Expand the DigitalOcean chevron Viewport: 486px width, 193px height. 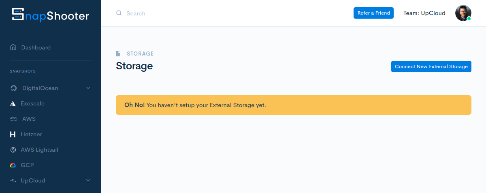pyautogui.click(x=88, y=88)
